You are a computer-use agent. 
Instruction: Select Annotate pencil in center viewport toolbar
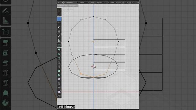(x=59, y=36)
